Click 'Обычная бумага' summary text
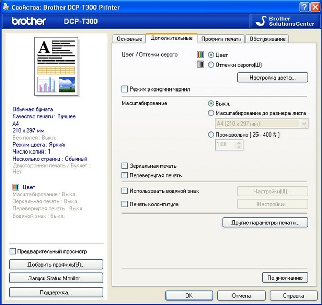Viewport: 322px width, 305px height. coord(33,109)
